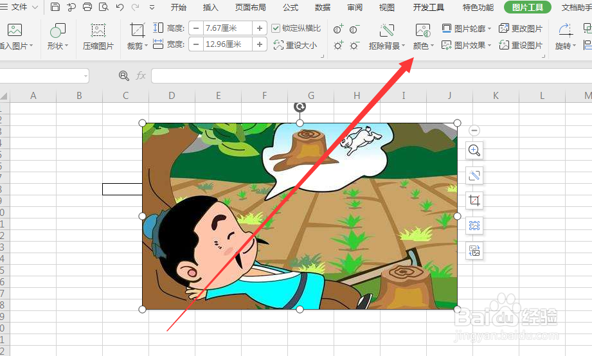Open the Name Box dropdown

(85, 76)
